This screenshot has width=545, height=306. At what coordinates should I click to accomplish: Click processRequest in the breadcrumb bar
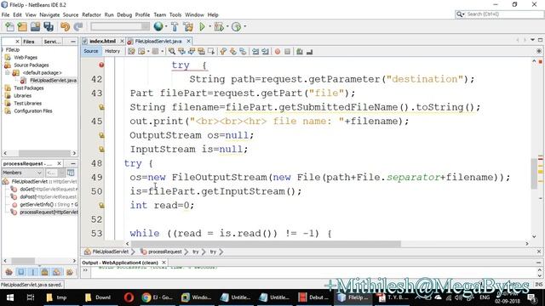tap(164, 252)
